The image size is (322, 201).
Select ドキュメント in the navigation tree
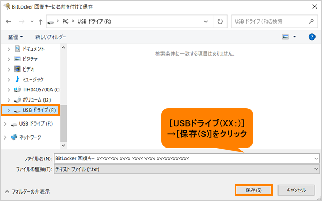point(33,49)
